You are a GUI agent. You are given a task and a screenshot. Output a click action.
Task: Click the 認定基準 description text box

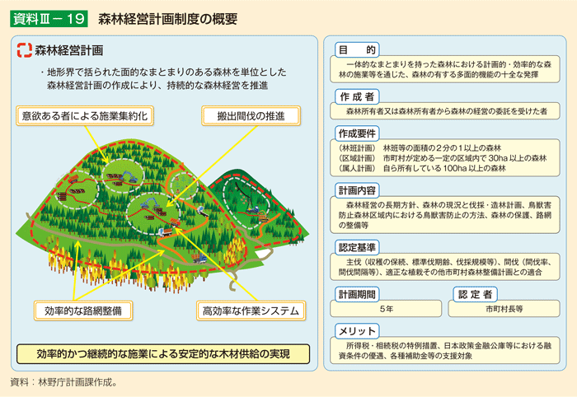click(445, 267)
